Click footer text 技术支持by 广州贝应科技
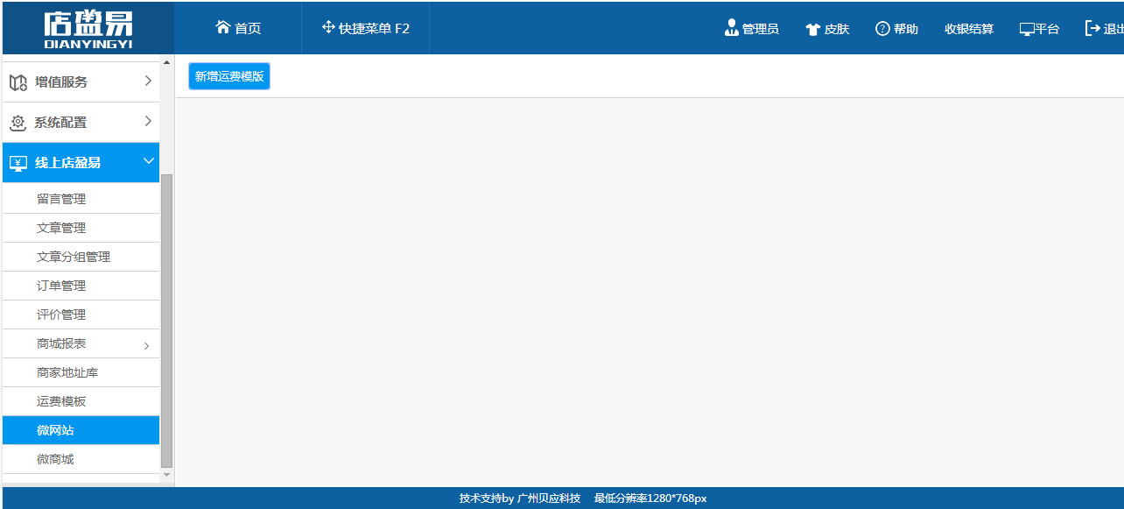Screen dimensions: 1124x509 coord(520,498)
